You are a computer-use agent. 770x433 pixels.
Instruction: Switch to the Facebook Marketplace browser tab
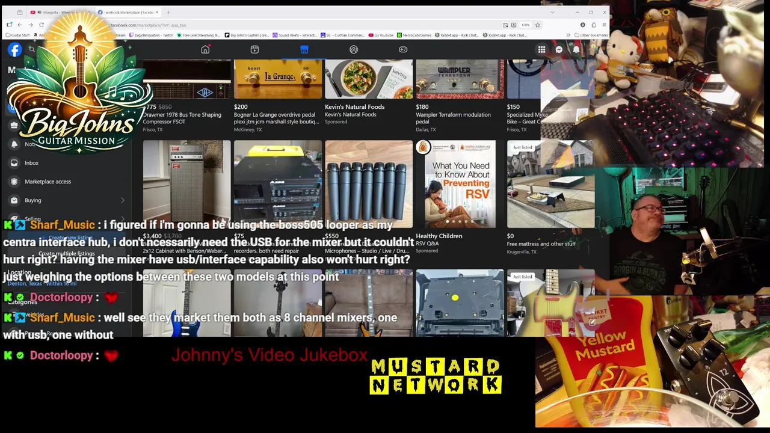point(128,12)
